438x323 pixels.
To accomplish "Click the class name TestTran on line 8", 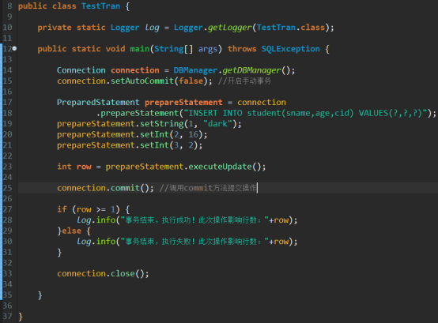I will coord(100,6).
